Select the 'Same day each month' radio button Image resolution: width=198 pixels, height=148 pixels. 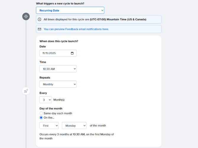tap(41, 113)
